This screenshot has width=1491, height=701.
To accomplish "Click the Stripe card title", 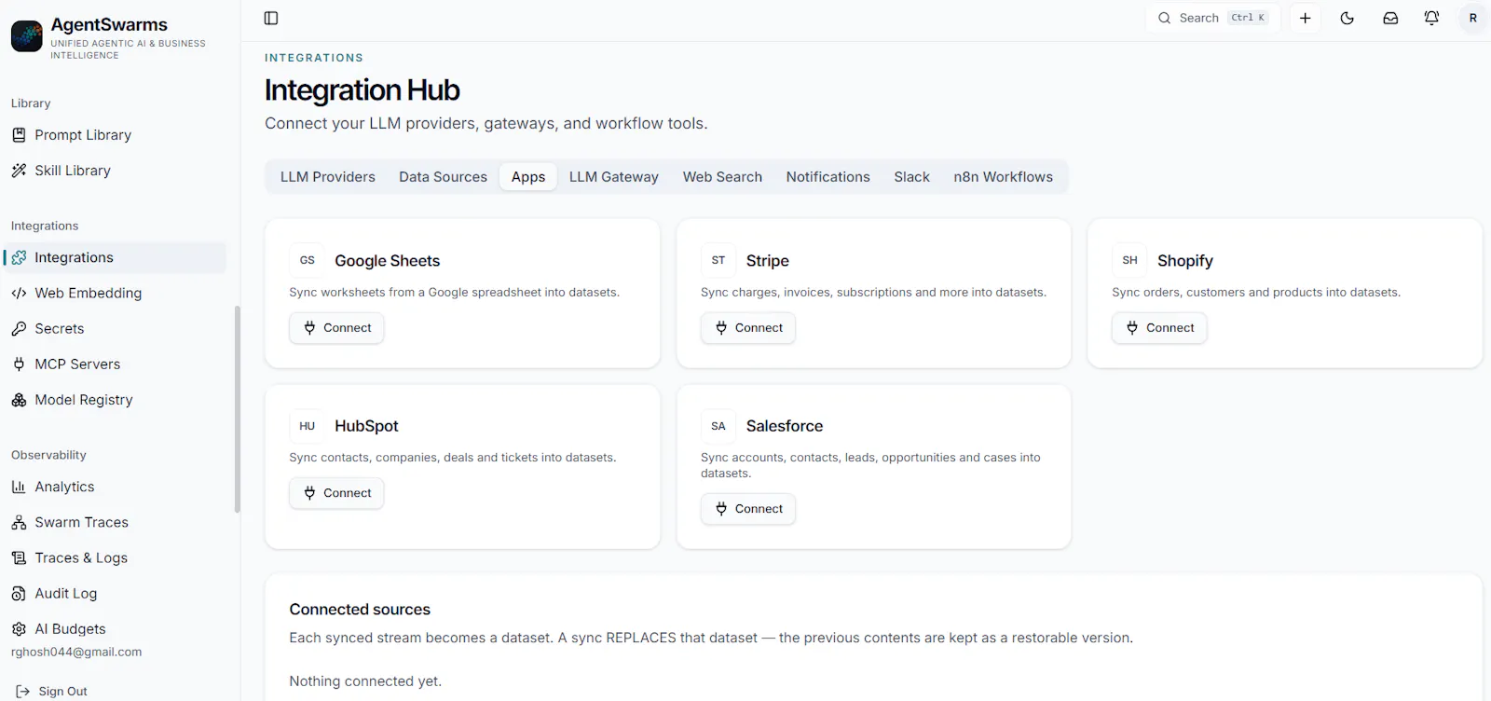I will tap(768, 261).
